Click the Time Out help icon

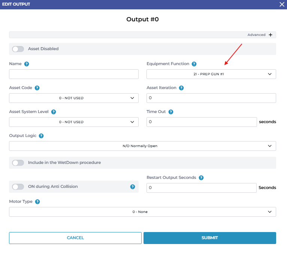170,112
